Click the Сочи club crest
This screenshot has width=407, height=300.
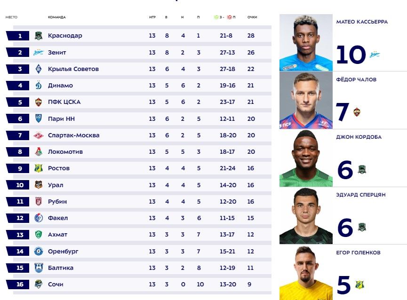[39, 284]
